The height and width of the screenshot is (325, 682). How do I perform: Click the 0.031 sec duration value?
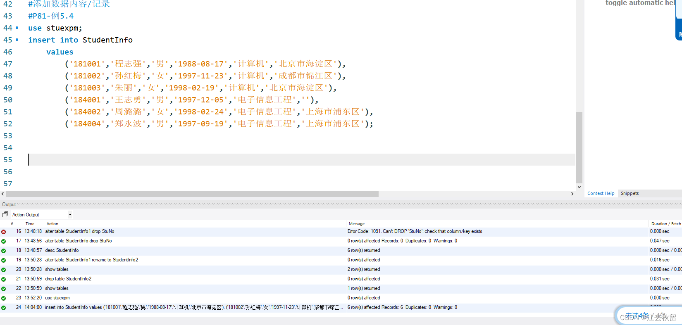660,279
